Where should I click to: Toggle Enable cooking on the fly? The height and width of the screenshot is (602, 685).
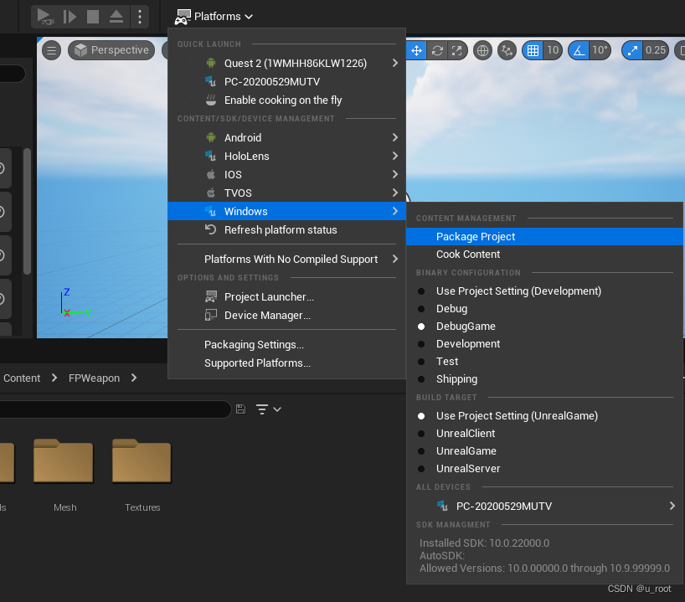click(x=286, y=100)
